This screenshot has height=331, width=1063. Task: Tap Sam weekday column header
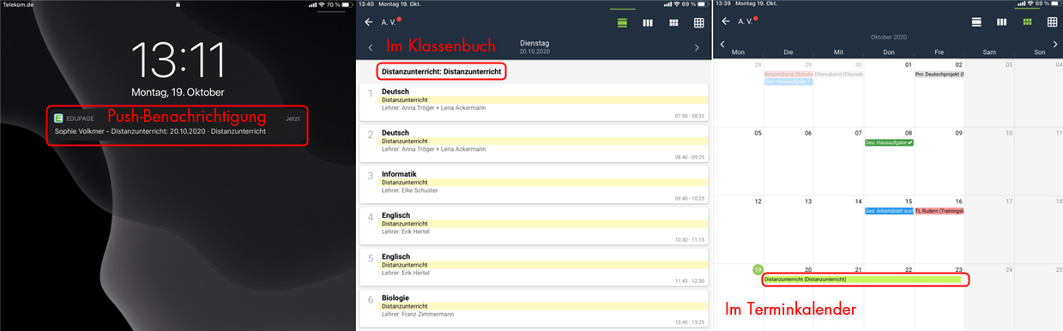pyautogui.click(x=989, y=52)
